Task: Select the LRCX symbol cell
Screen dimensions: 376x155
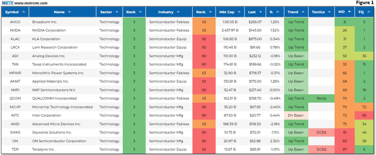Action: (x=15, y=47)
